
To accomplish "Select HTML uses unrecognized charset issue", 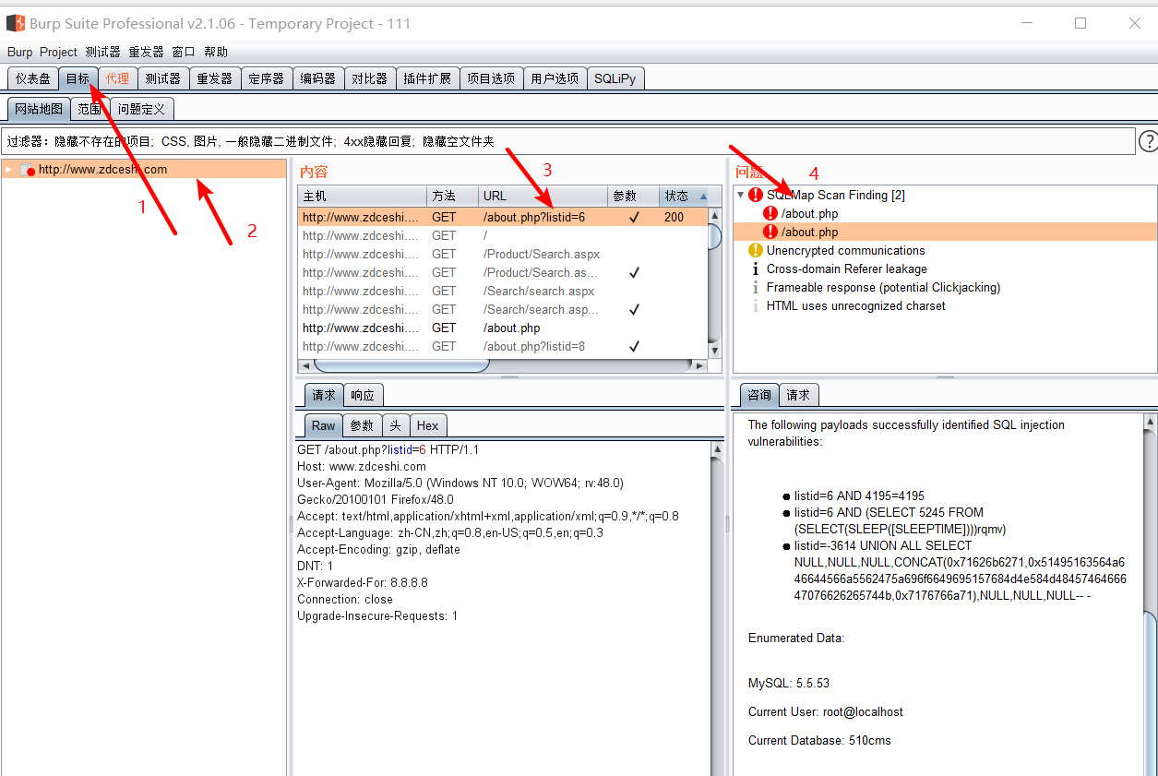I will pos(855,305).
